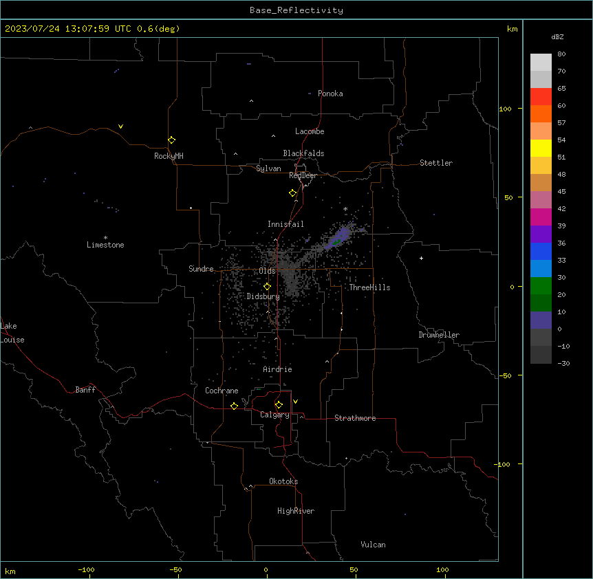Click the Ponoka city label

(330, 94)
